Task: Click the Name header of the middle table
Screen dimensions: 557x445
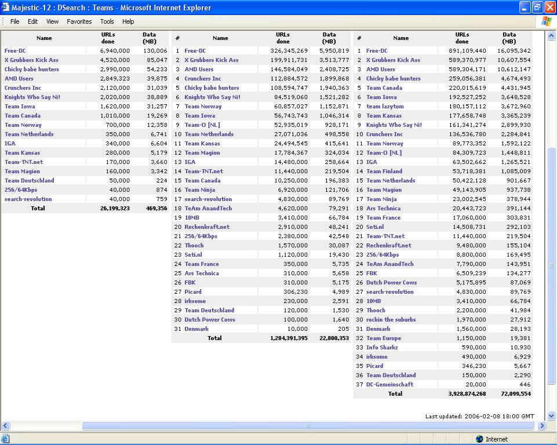Action: [x=220, y=38]
